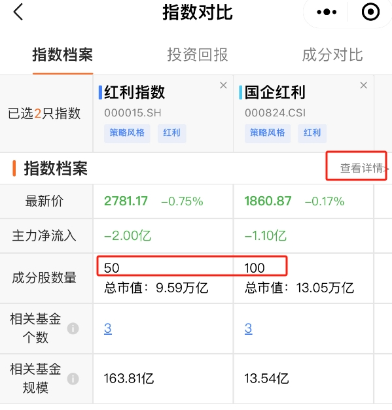
Task: Select constituent count 100
Action: (x=255, y=268)
